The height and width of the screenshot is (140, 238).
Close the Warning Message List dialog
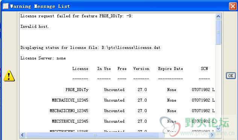point(233,6)
